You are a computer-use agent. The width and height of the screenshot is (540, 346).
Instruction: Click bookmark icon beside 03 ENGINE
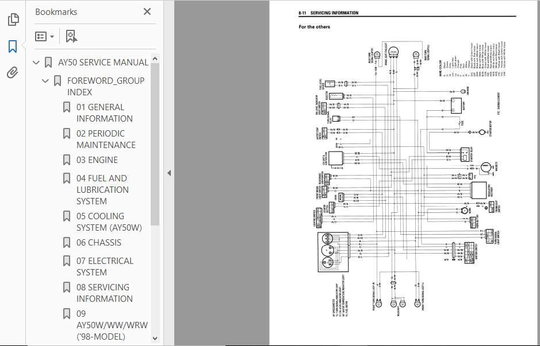67,160
